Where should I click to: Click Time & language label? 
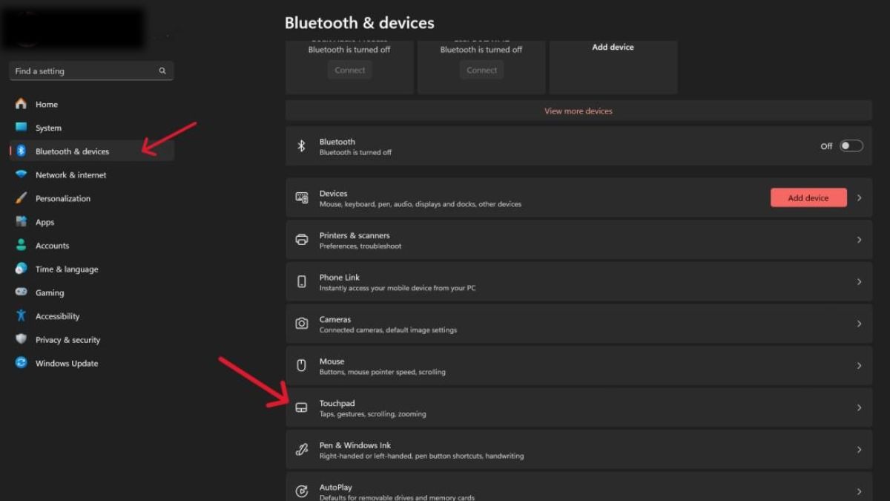coord(67,269)
